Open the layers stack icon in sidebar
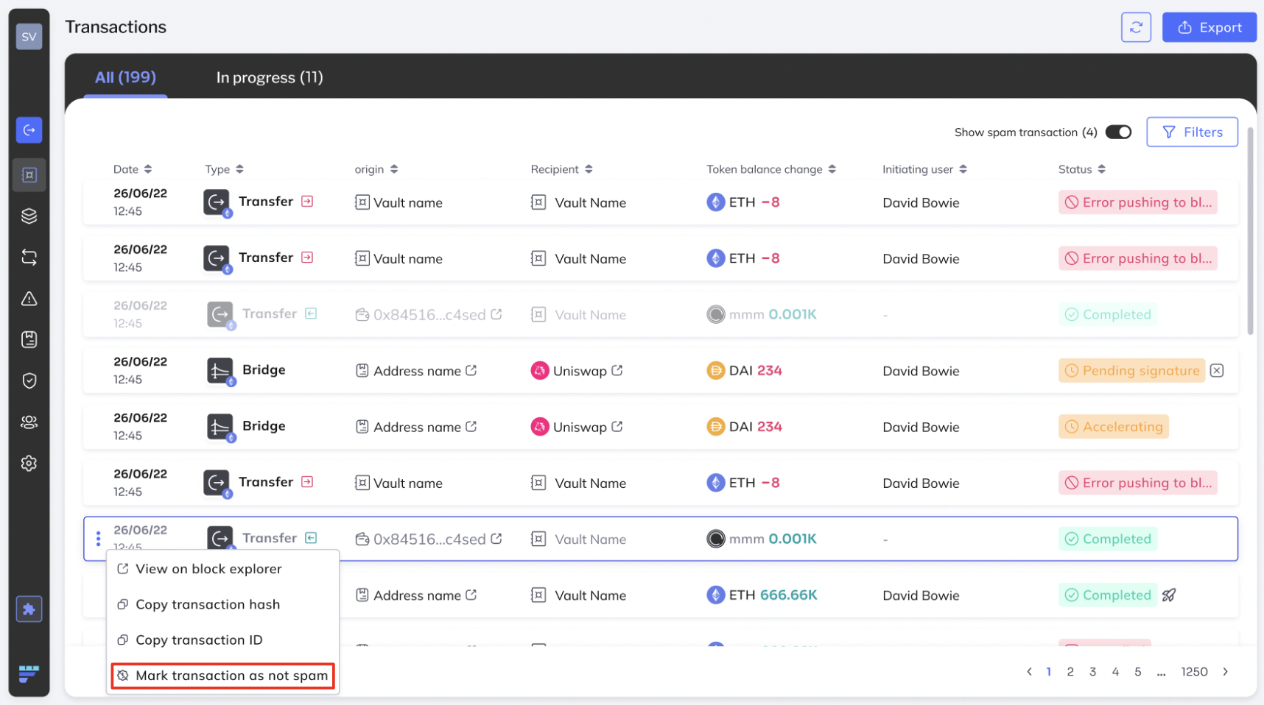 (29, 216)
